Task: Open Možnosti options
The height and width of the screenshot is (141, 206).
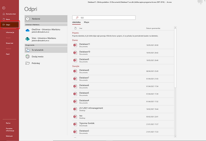Action: (x=9, y=136)
